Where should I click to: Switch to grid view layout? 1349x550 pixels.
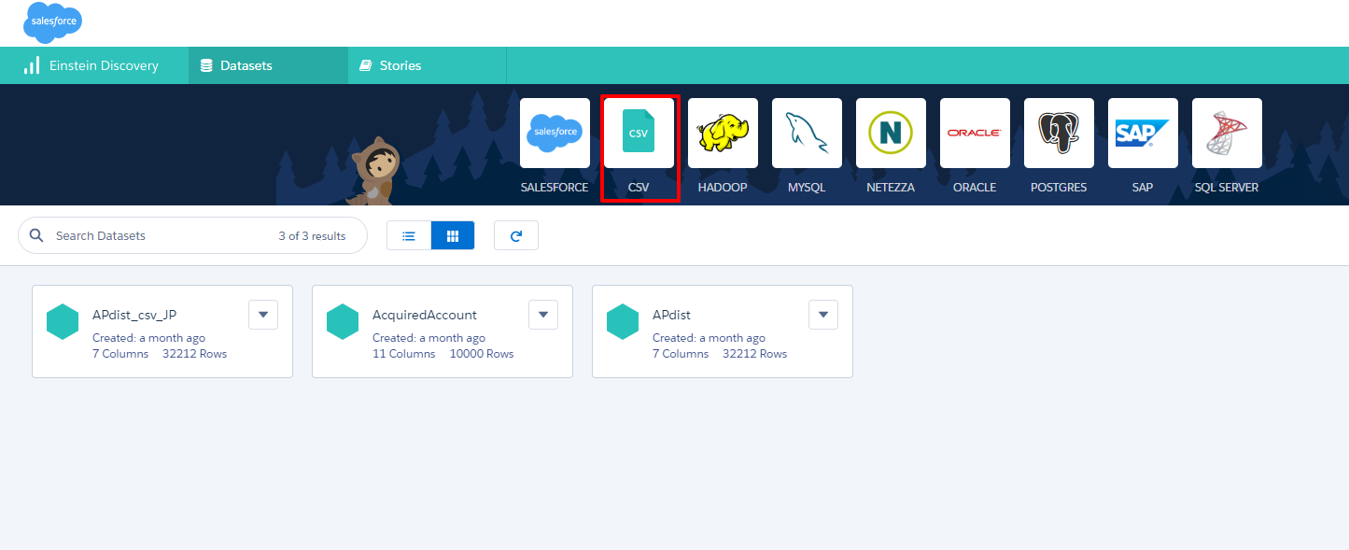coord(453,236)
